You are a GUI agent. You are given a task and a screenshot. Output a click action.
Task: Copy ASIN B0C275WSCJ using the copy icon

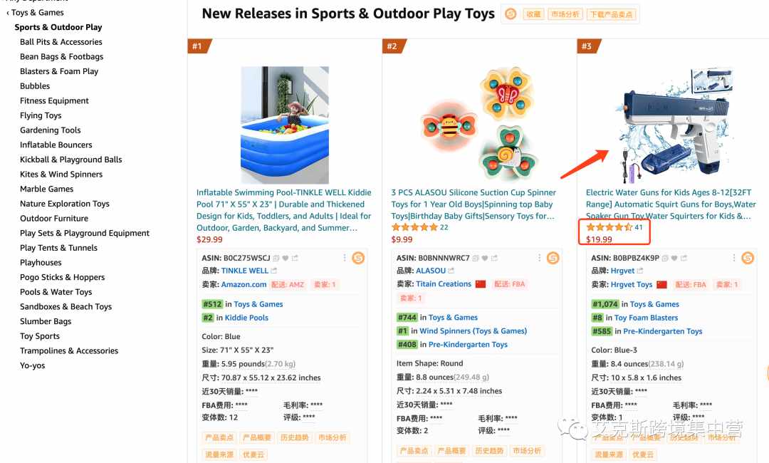coord(276,258)
